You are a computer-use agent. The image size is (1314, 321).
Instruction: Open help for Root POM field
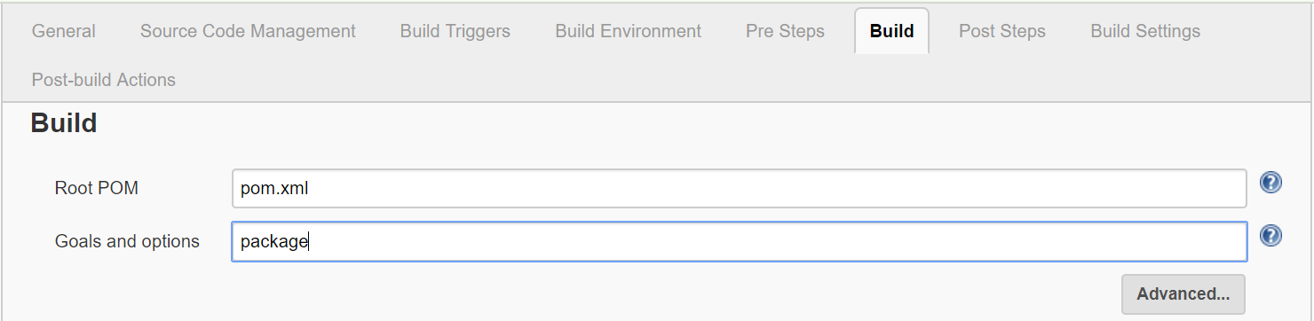click(x=1270, y=183)
